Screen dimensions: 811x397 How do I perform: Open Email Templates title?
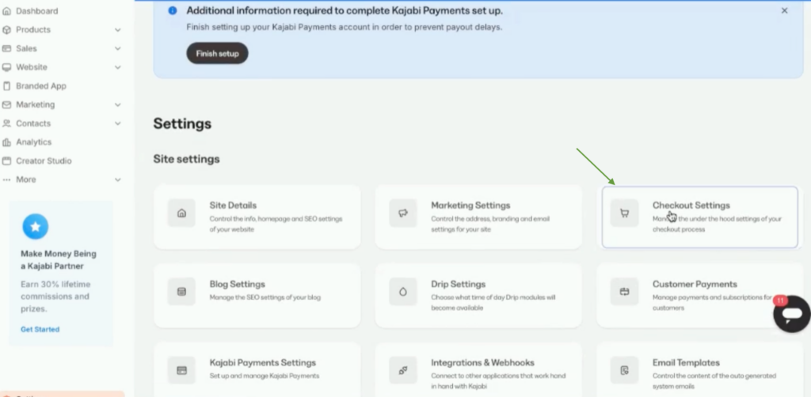tap(686, 363)
